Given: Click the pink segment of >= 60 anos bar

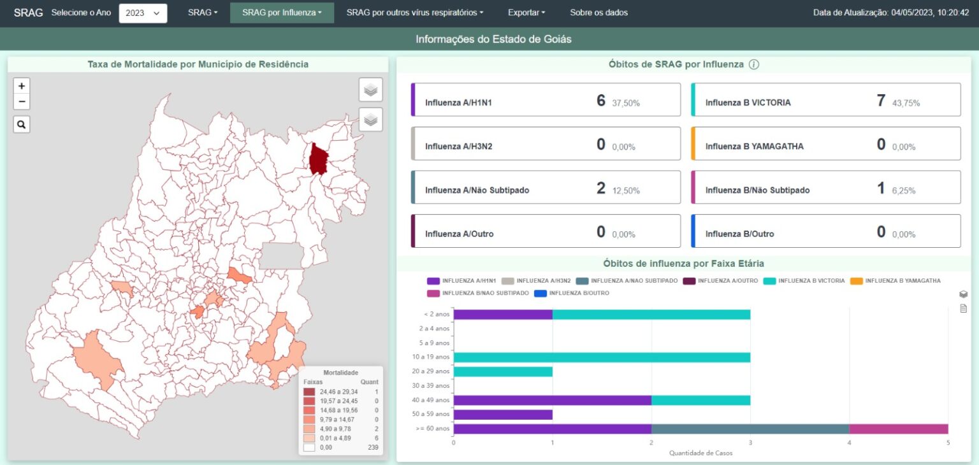Looking at the screenshot, I should tap(899, 429).
